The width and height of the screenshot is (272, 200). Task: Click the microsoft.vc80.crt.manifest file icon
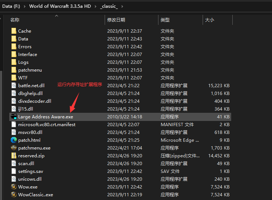click(14, 125)
